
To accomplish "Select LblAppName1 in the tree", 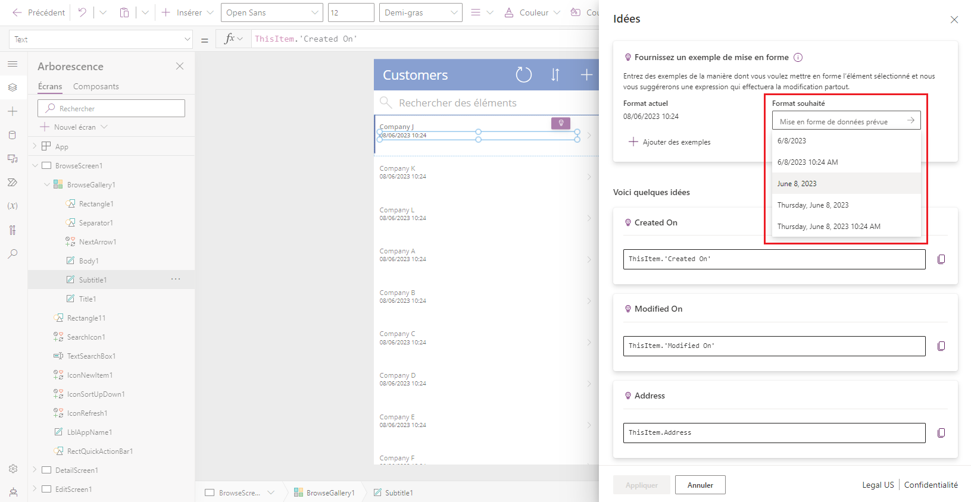I will tap(89, 432).
